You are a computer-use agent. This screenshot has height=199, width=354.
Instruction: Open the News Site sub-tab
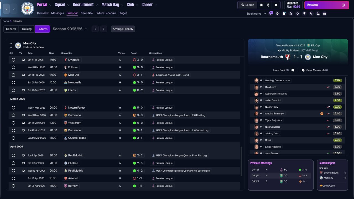87,13
